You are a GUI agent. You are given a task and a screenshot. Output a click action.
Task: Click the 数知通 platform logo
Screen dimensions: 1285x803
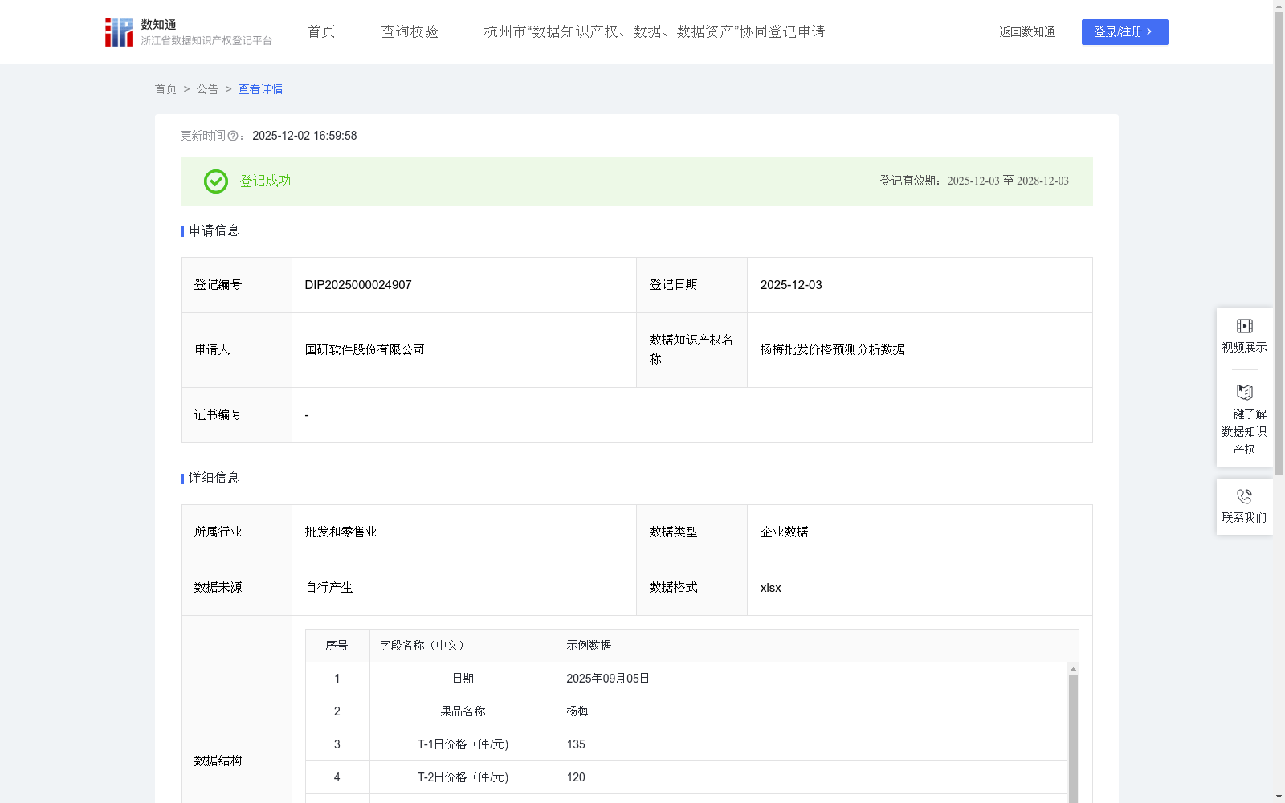coord(118,31)
